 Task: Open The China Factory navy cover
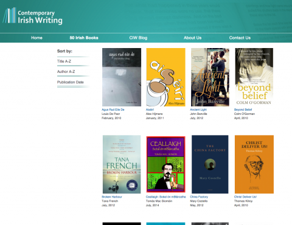tap(210, 164)
